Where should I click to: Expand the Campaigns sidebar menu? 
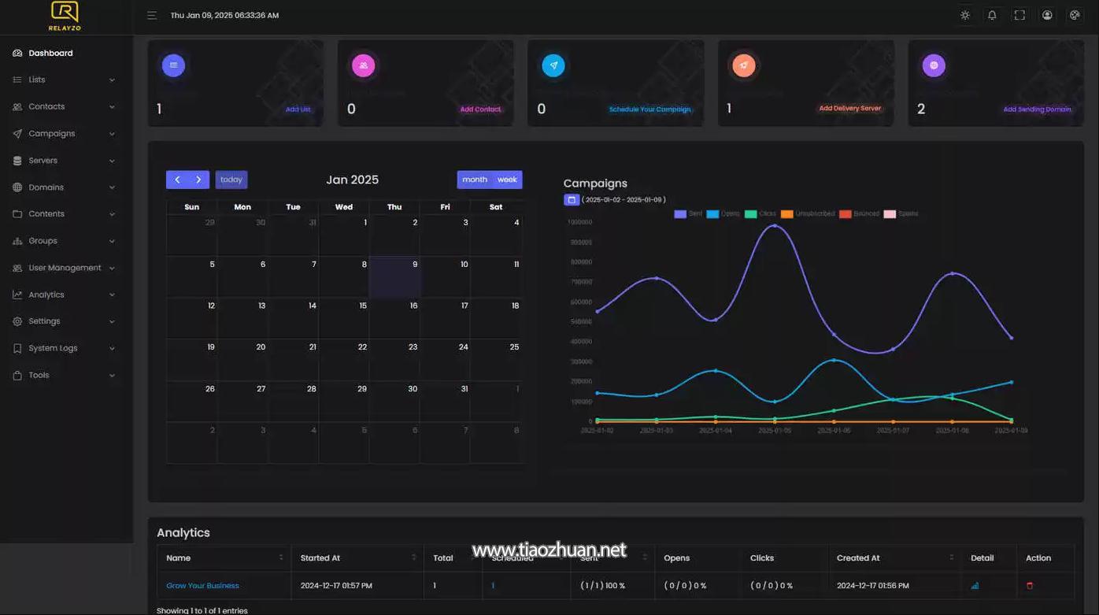pos(65,134)
